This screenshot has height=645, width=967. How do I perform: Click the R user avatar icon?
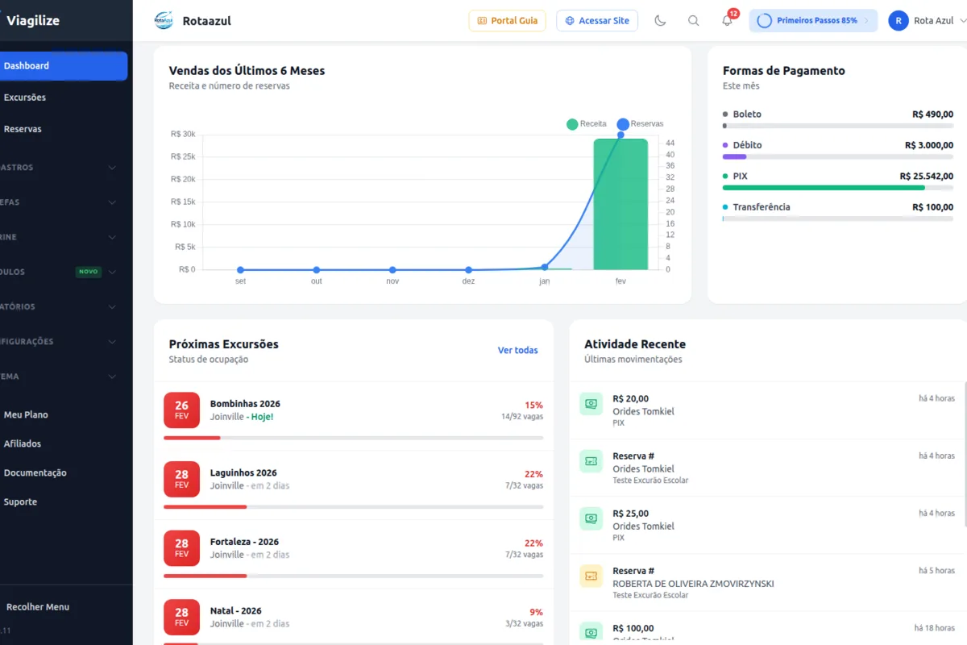pyautogui.click(x=899, y=21)
